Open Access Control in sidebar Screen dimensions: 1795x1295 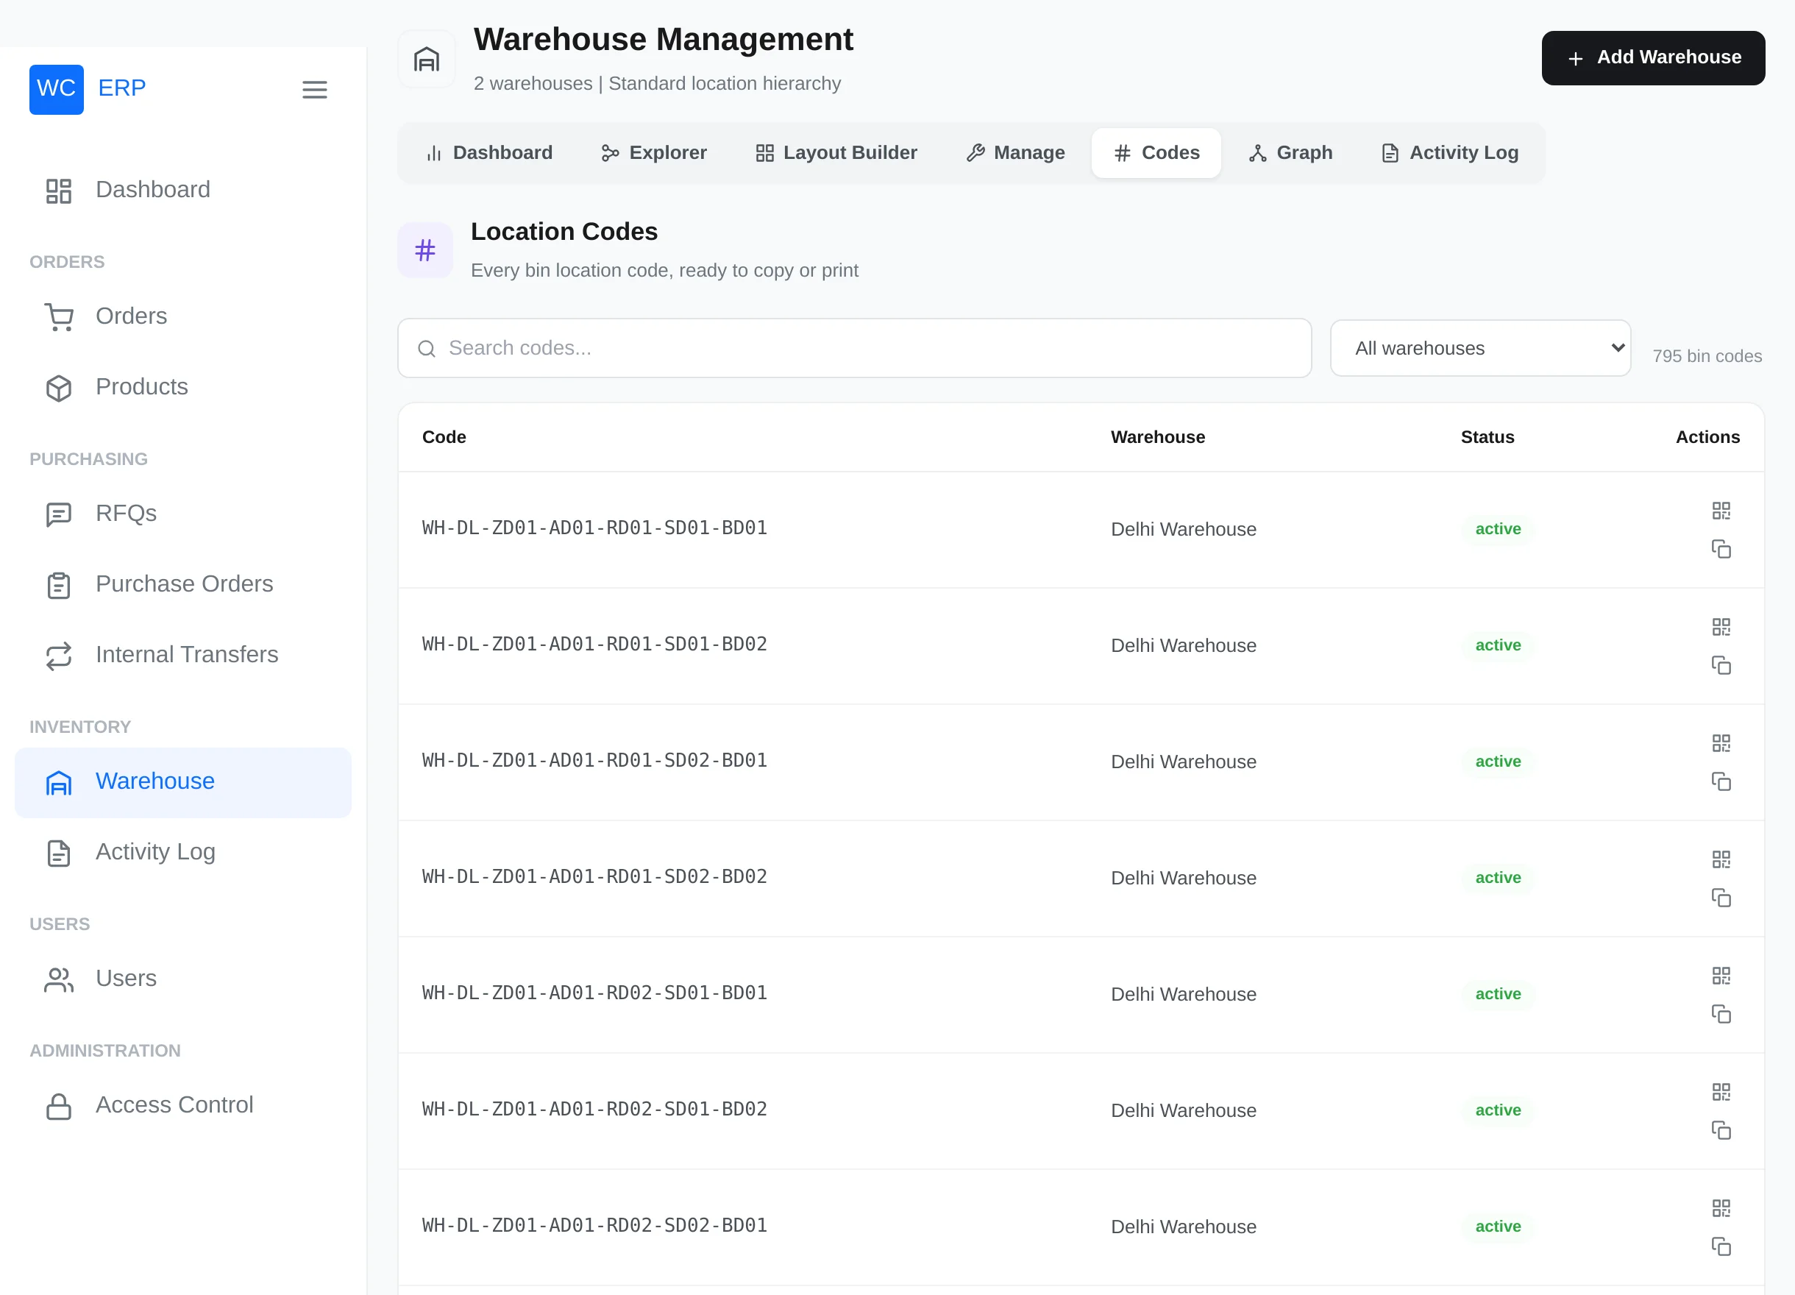pyautogui.click(x=183, y=1106)
